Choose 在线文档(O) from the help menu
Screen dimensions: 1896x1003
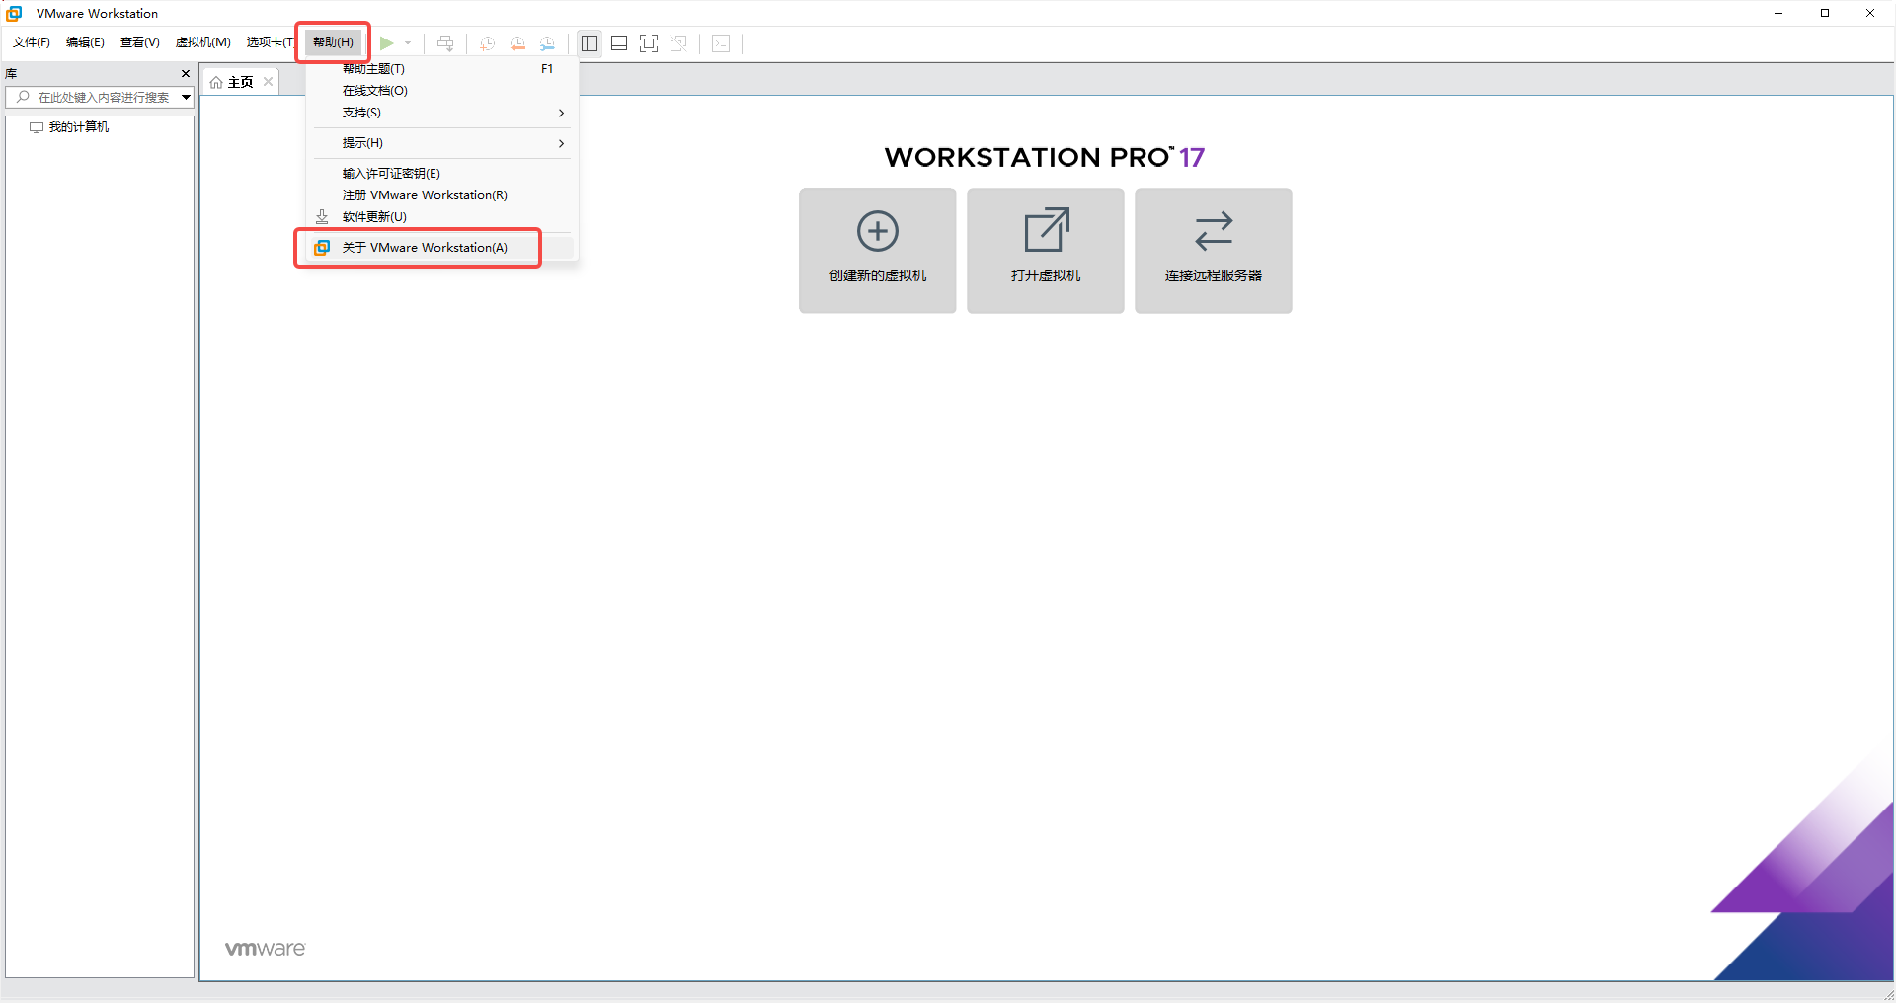[x=442, y=91]
